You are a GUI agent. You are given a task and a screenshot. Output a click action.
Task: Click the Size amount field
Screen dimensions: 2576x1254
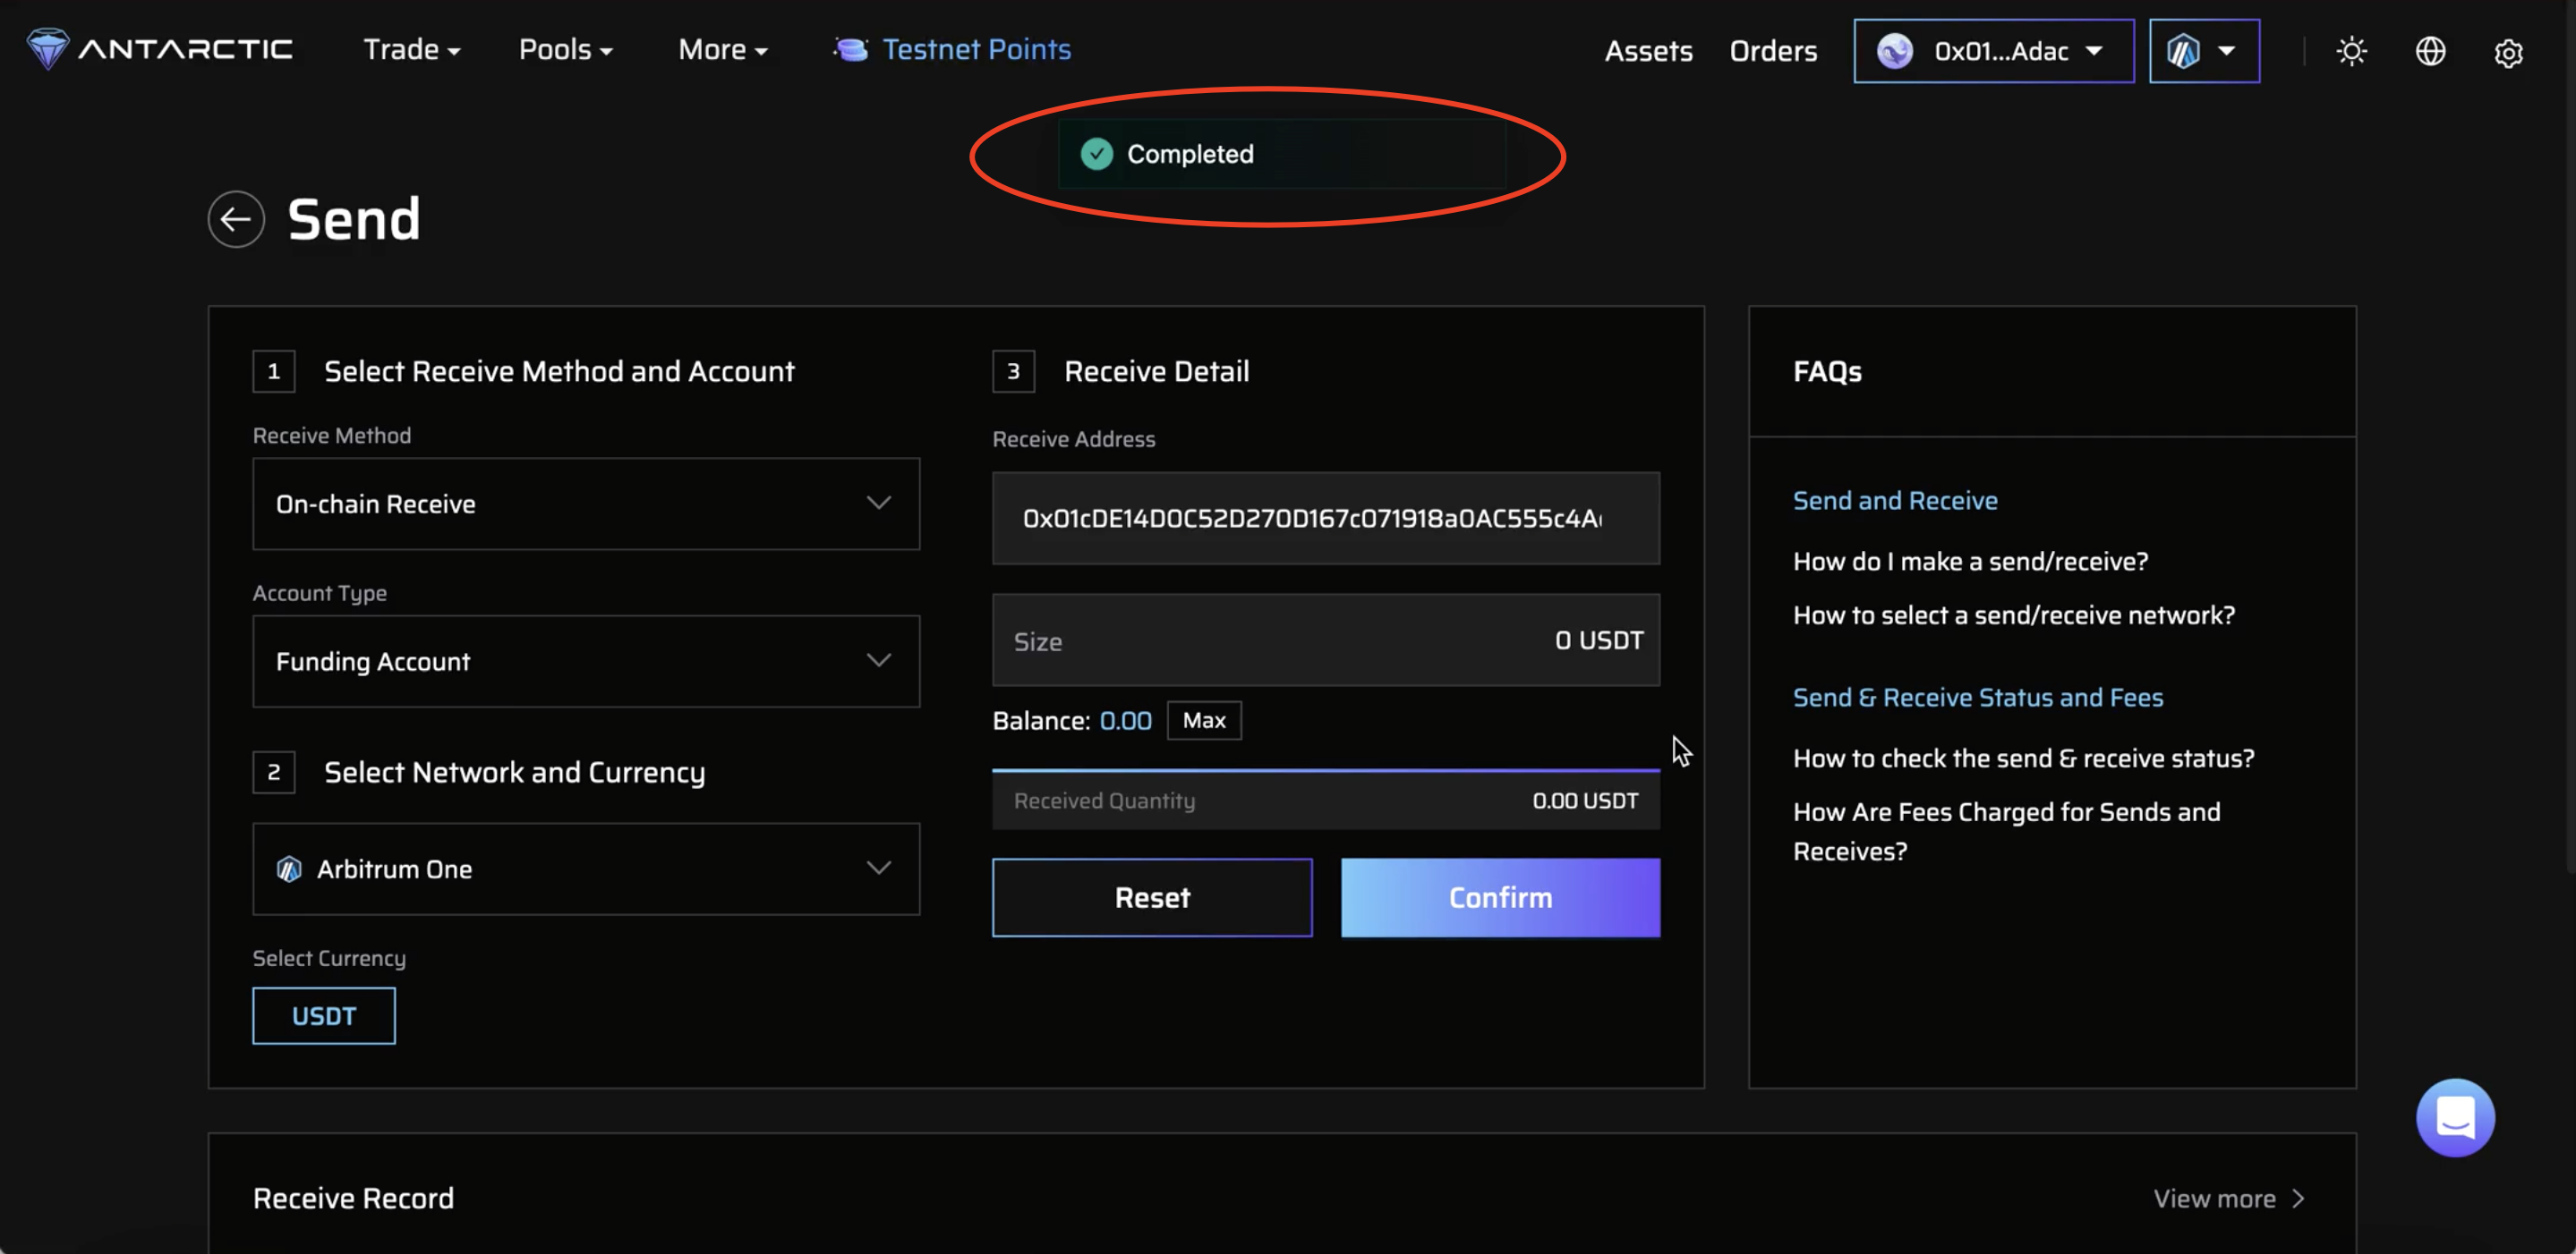[x=1326, y=640]
